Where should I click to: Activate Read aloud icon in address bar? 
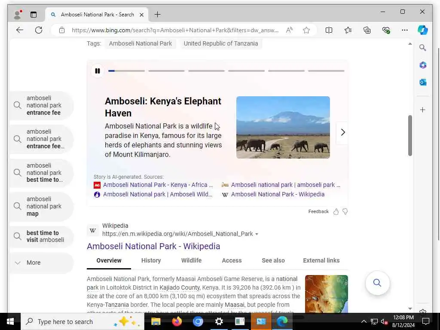pyautogui.click(x=289, y=30)
